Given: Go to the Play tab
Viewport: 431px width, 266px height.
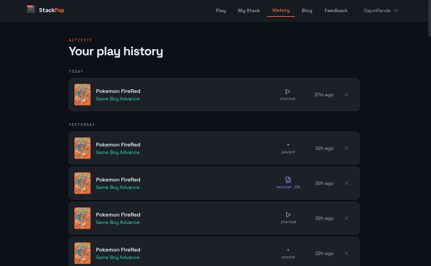Looking at the screenshot, I should point(221,10).
